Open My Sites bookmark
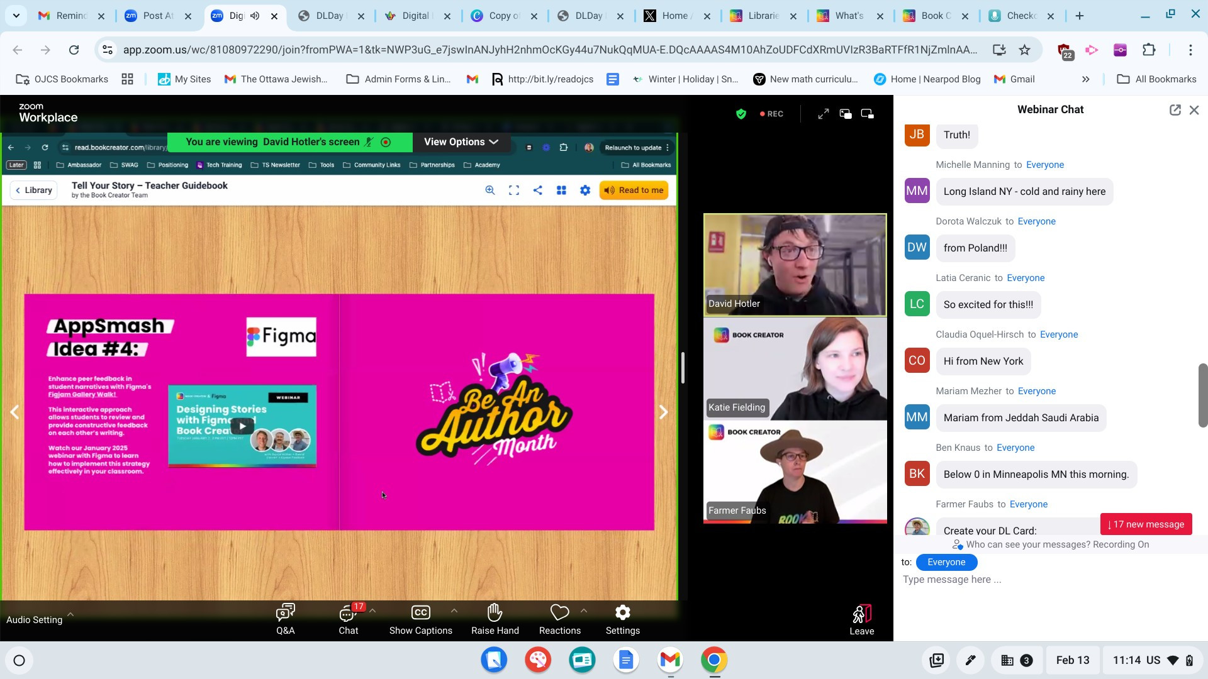Image resolution: width=1208 pixels, height=679 pixels. [184, 79]
